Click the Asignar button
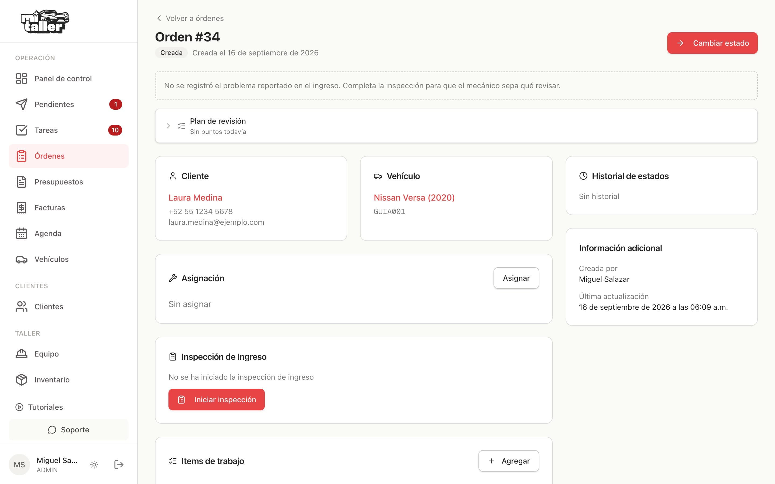 (x=516, y=278)
